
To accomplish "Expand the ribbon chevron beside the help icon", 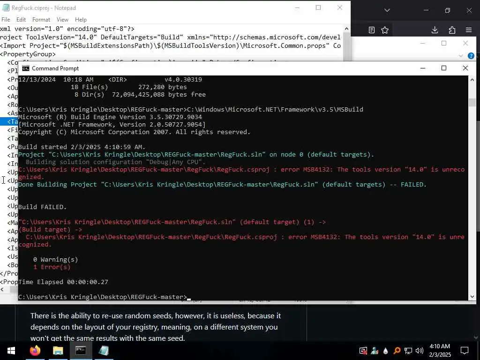I will click(461, 56).
